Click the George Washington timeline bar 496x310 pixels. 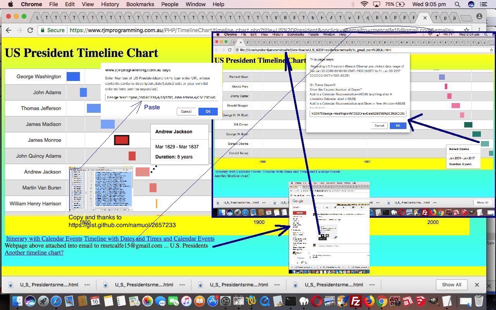pyautogui.click(x=73, y=76)
